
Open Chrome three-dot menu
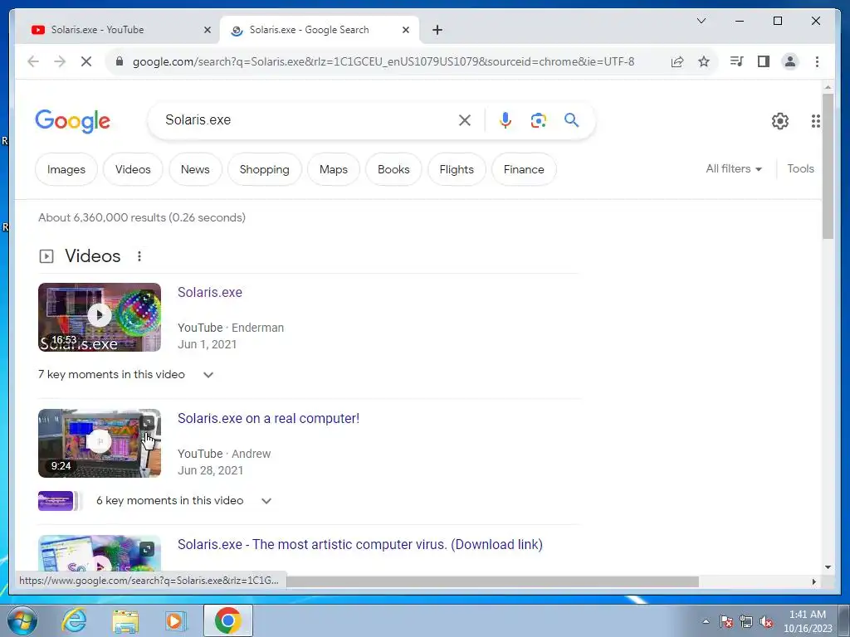(x=817, y=61)
